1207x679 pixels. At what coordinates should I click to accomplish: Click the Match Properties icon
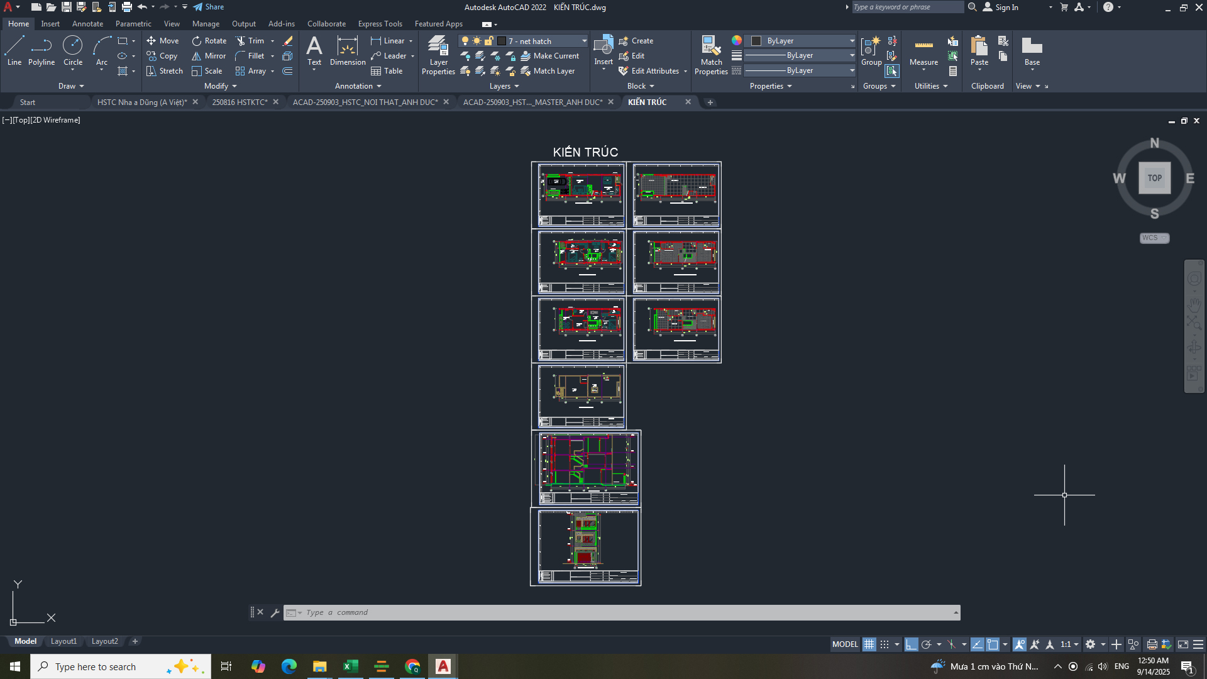pyautogui.click(x=711, y=55)
